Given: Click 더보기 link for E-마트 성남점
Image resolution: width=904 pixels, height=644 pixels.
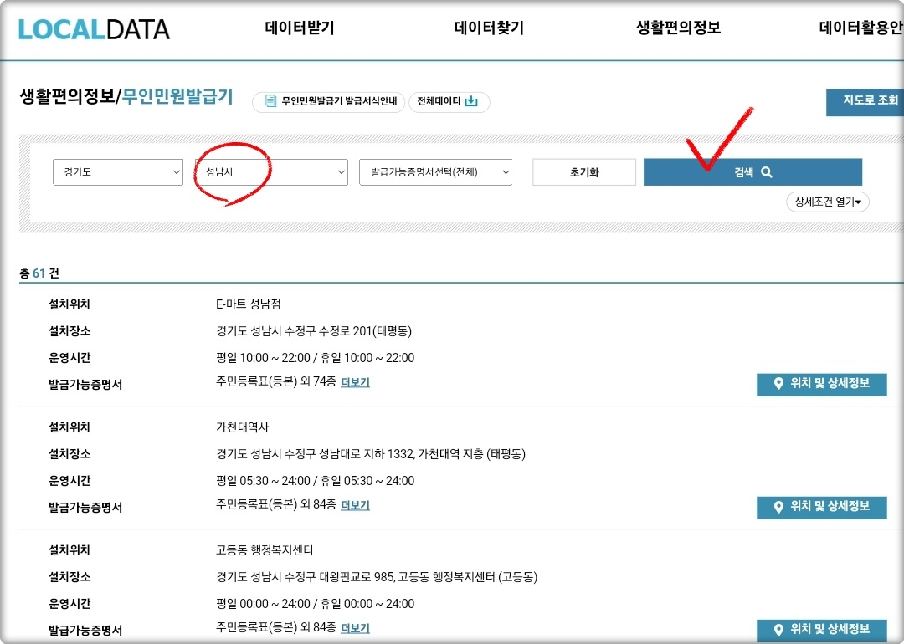Looking at the screenshot, I should click(x=355, y=382).
